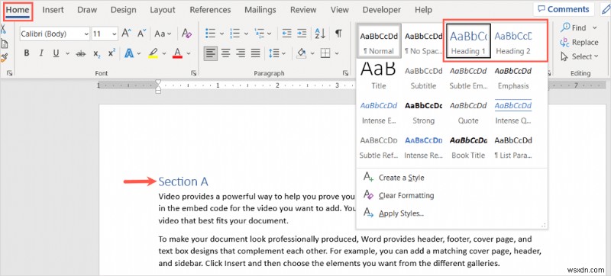Apply the Heading 2 style
This screenshot has height=276, width=611.
512,42
